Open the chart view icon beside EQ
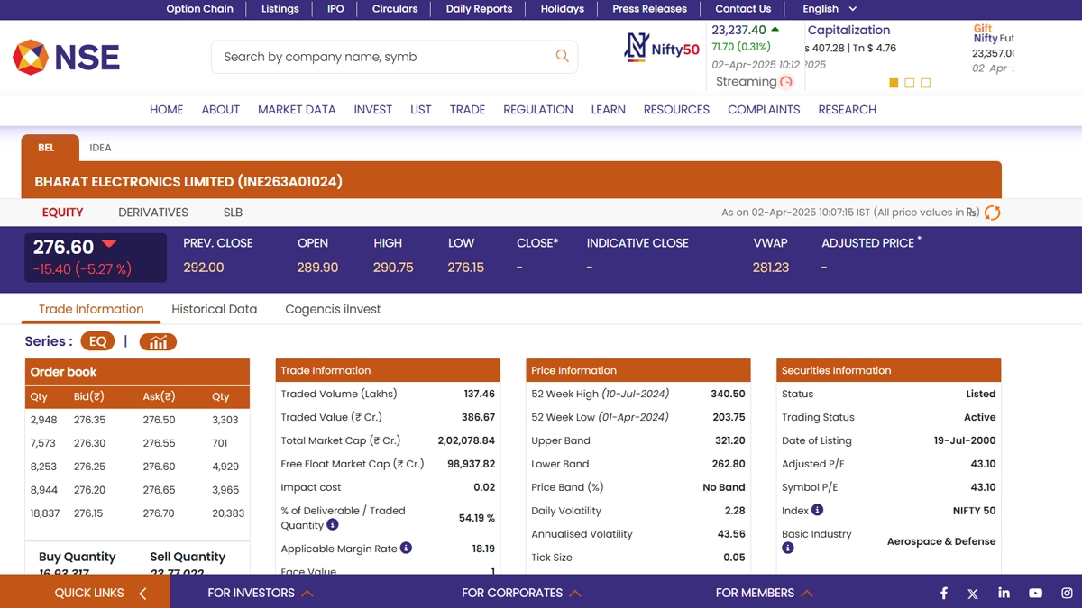1082x608 pixels. (x=158, y=342)
